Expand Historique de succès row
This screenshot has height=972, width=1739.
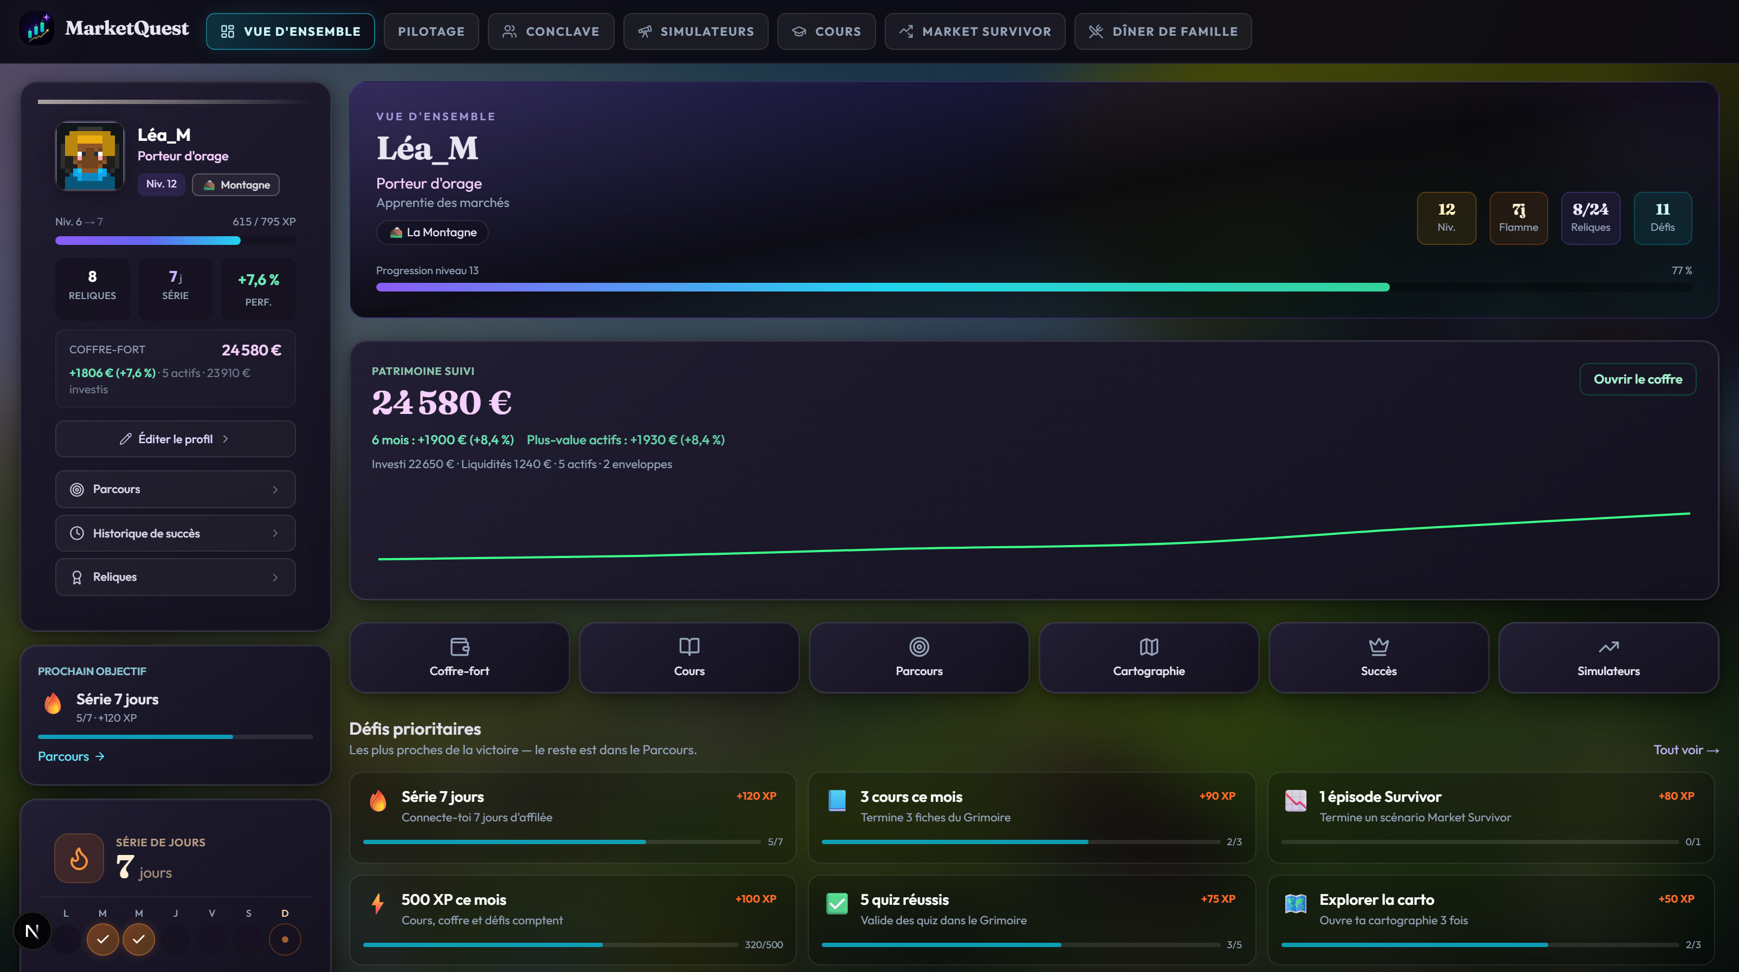pos(176,533)
